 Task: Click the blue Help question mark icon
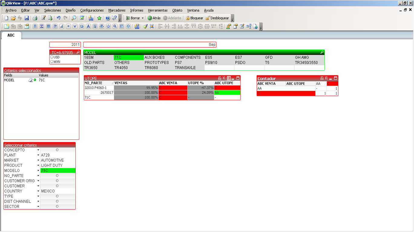pos(107,18)
